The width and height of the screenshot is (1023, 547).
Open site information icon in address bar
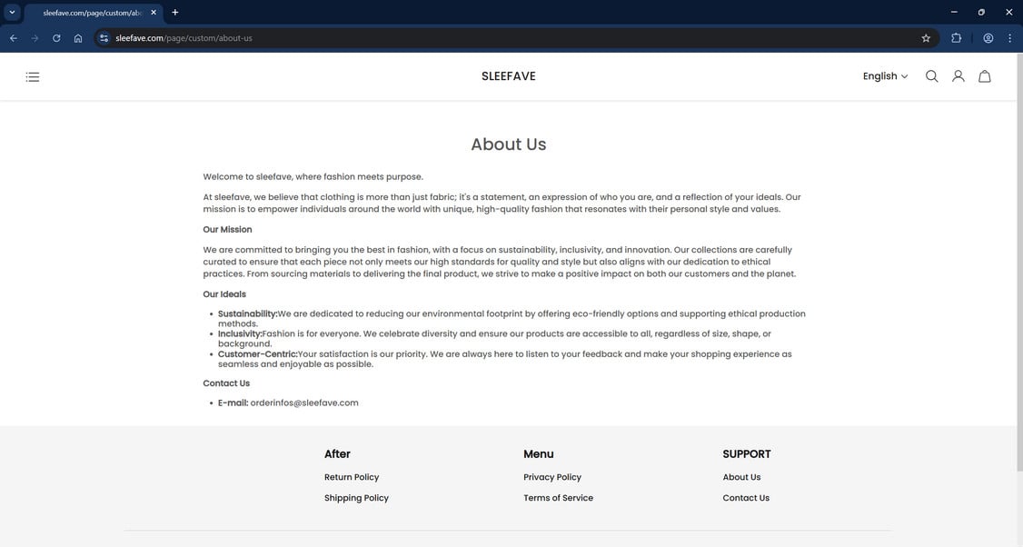click(x=104, y=38)
